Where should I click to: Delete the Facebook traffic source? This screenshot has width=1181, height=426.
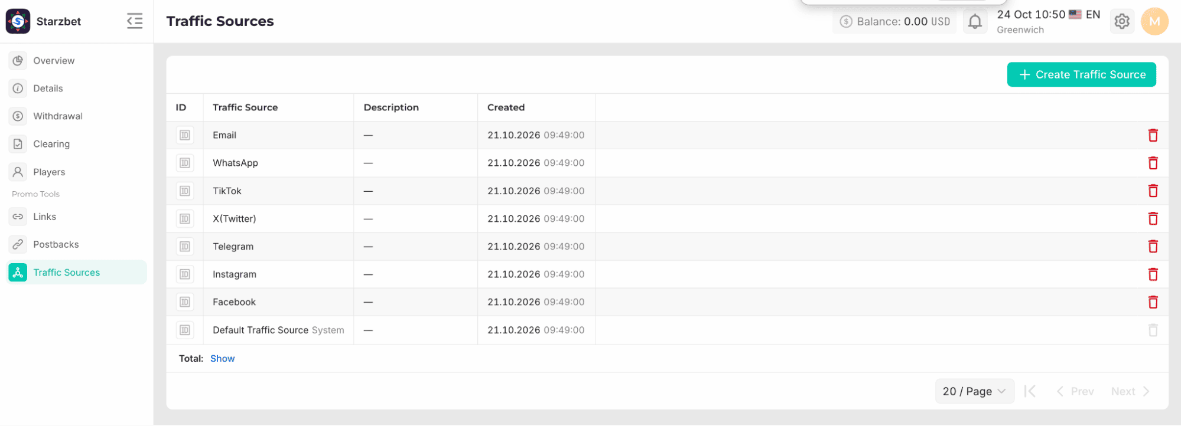coord(1153,302)
